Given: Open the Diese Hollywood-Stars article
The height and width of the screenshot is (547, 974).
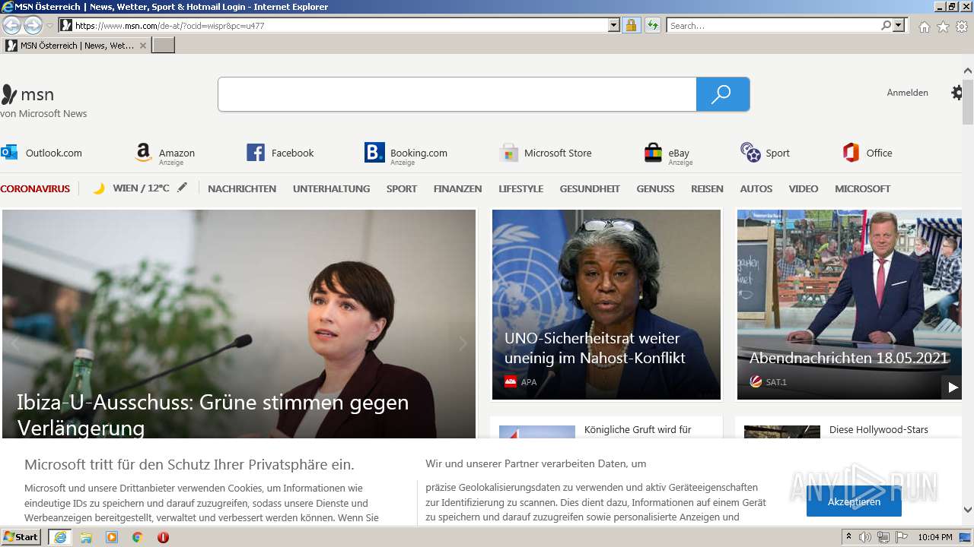Looking at the screenshot, I should [879, 429].
